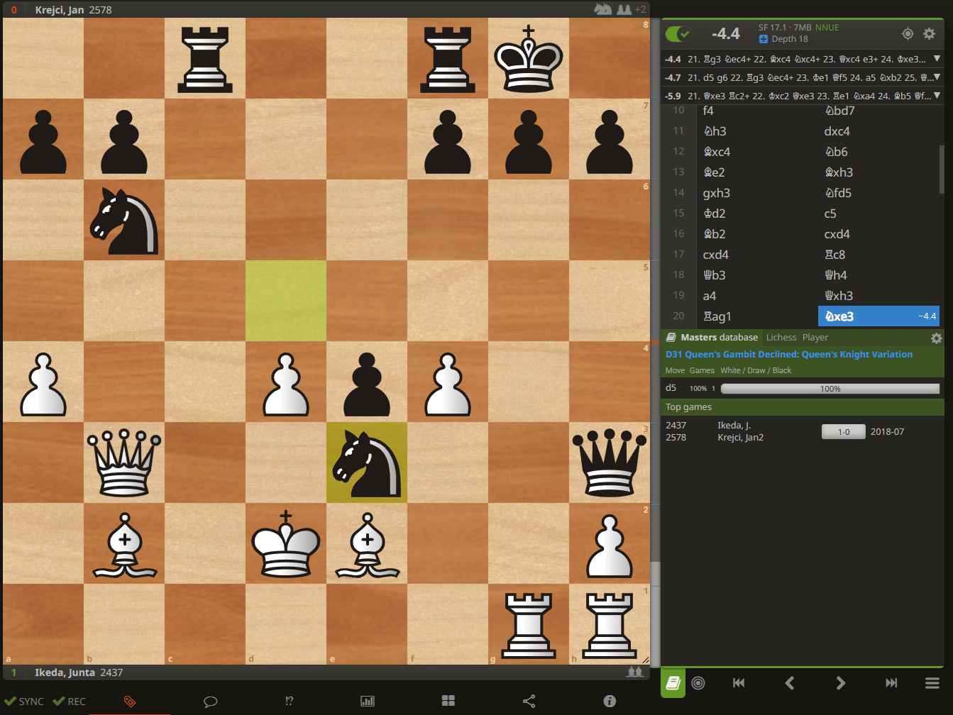Expand the first engine line 21. Rg3
953x715 pixels.
[x=937, y=60]
